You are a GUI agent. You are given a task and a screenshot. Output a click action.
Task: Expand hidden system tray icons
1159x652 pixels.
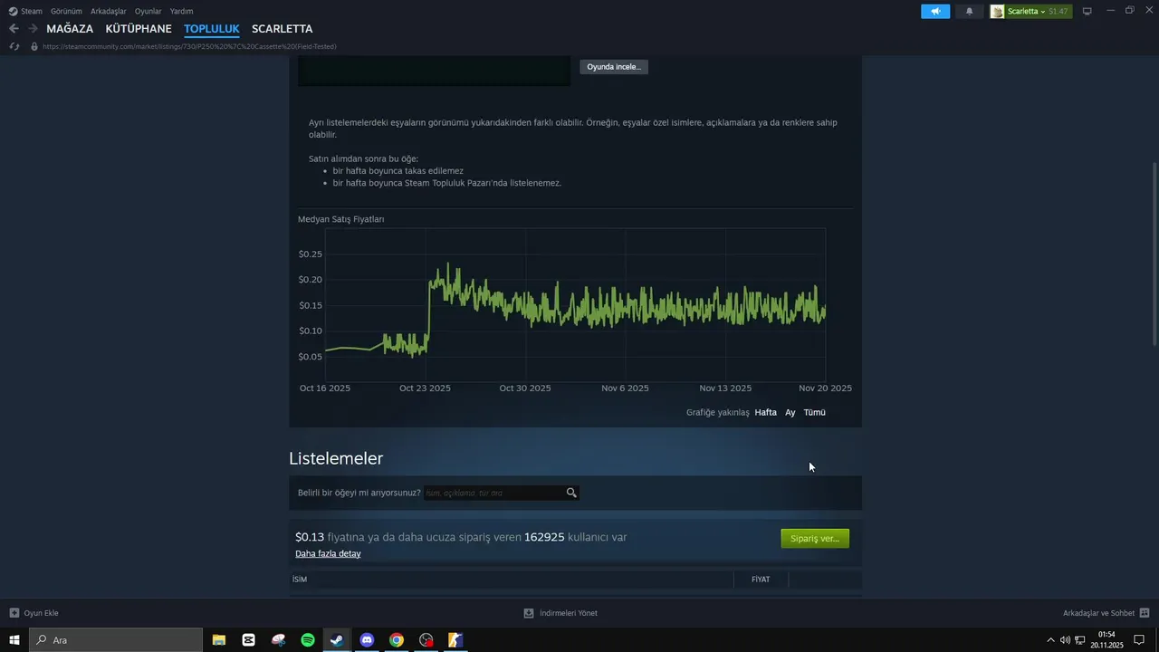[1050, 640]
